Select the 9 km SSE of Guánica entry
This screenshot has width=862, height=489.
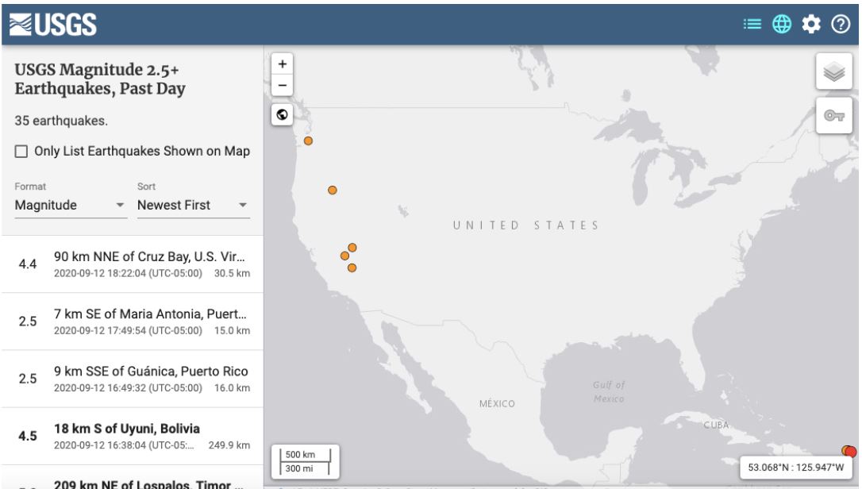coord(133,379)
